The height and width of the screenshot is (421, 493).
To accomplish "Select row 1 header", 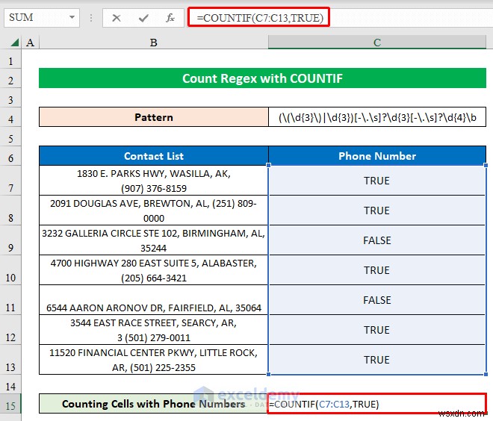I will click(10, 60).
